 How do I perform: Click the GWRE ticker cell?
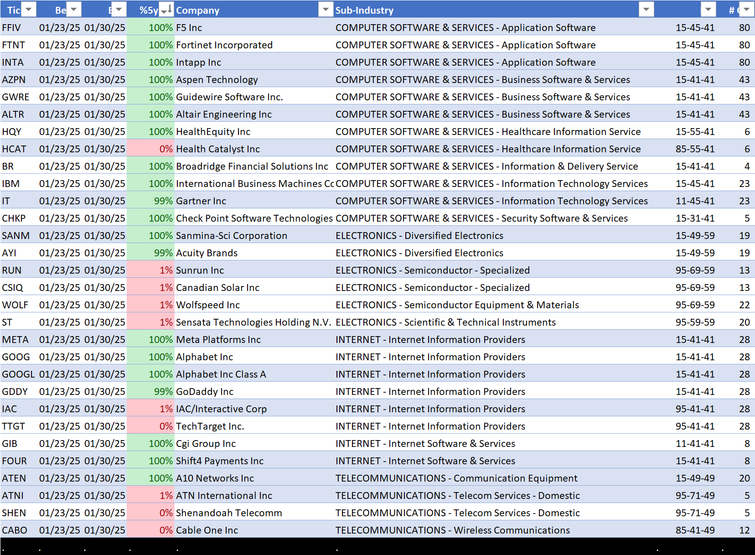19,97
